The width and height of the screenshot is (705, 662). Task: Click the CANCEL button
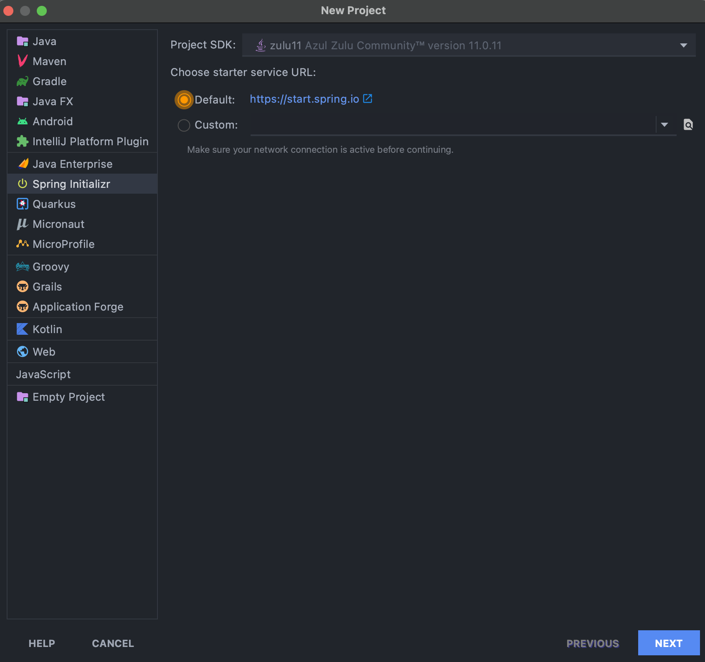[x=113, y=643]
